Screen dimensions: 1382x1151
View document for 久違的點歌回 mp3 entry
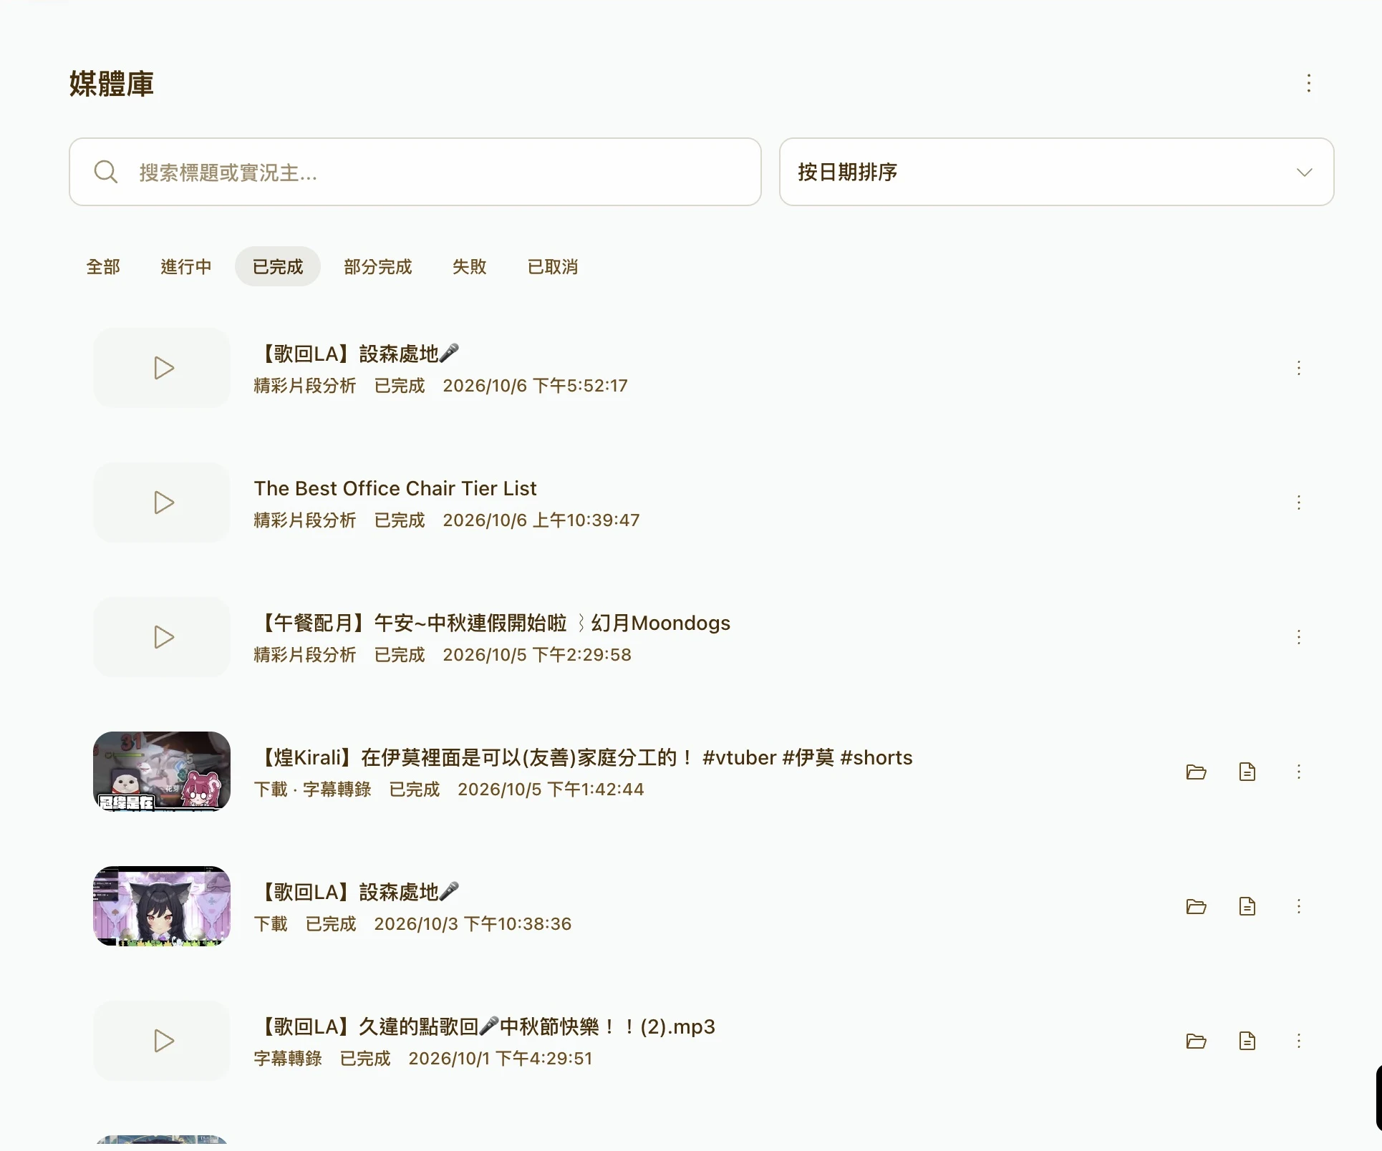1247,1041
